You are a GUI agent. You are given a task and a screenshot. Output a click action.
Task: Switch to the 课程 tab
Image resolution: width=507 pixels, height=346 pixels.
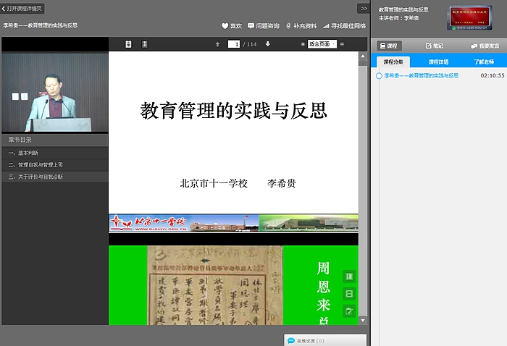click(389, 46)
